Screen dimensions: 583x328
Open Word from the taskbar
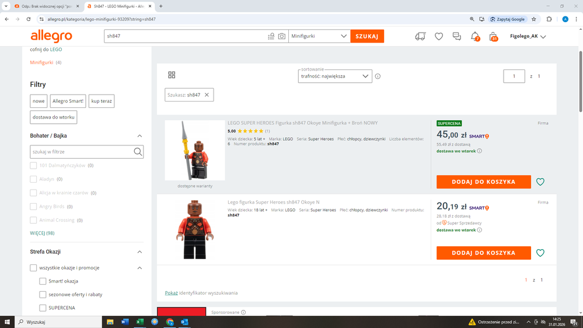(x=125, y=322)
